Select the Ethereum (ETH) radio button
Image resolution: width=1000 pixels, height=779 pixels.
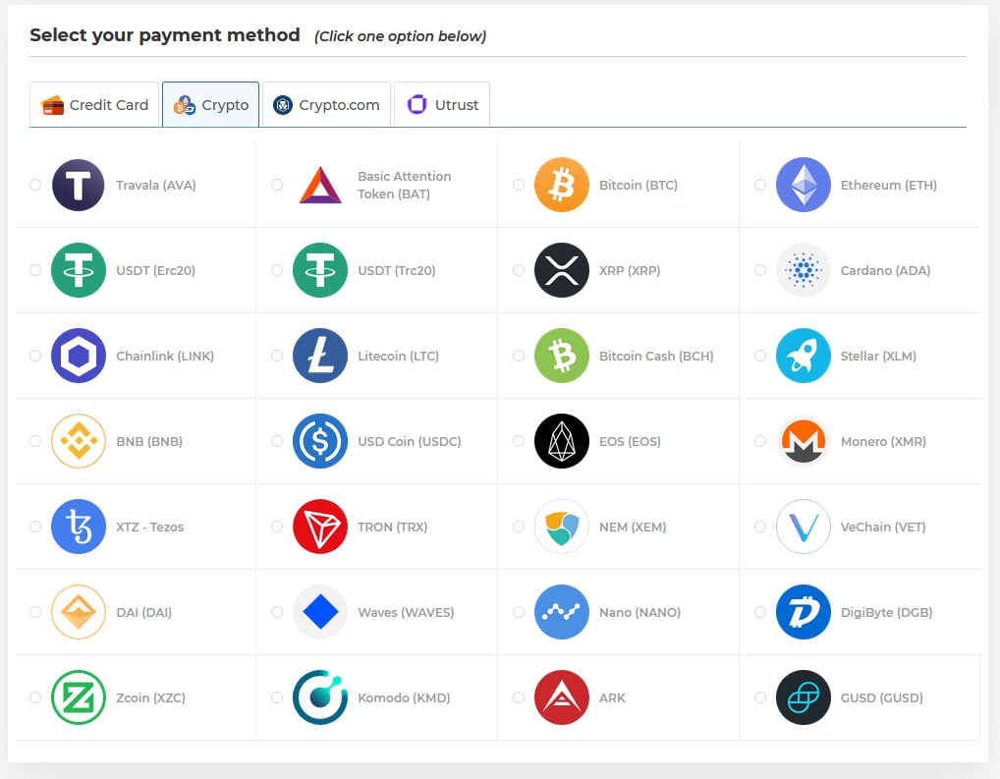tap(760, 185)
